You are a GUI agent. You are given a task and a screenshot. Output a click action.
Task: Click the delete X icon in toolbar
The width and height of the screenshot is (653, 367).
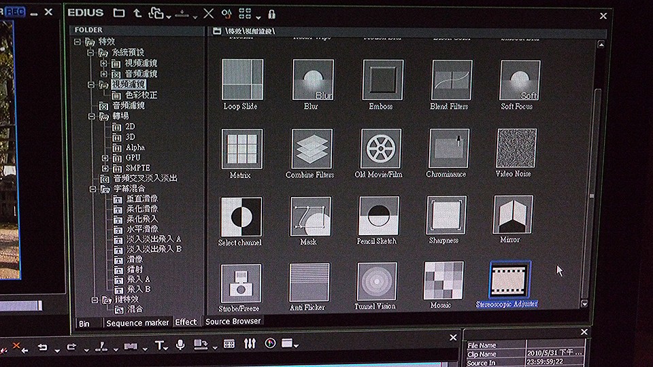tap(208, 13)
